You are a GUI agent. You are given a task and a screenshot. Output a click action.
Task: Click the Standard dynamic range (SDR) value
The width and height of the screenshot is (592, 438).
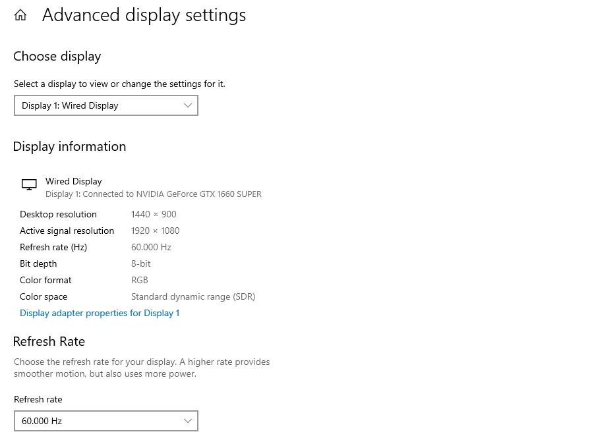click(x=193, y=297)
